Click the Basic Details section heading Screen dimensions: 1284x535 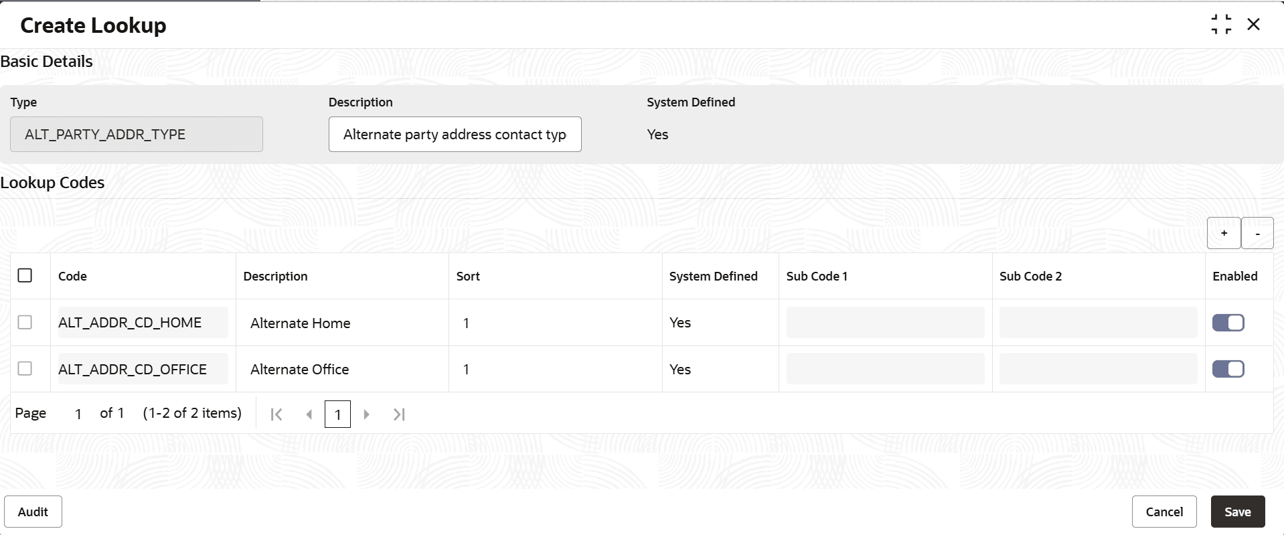46,62
